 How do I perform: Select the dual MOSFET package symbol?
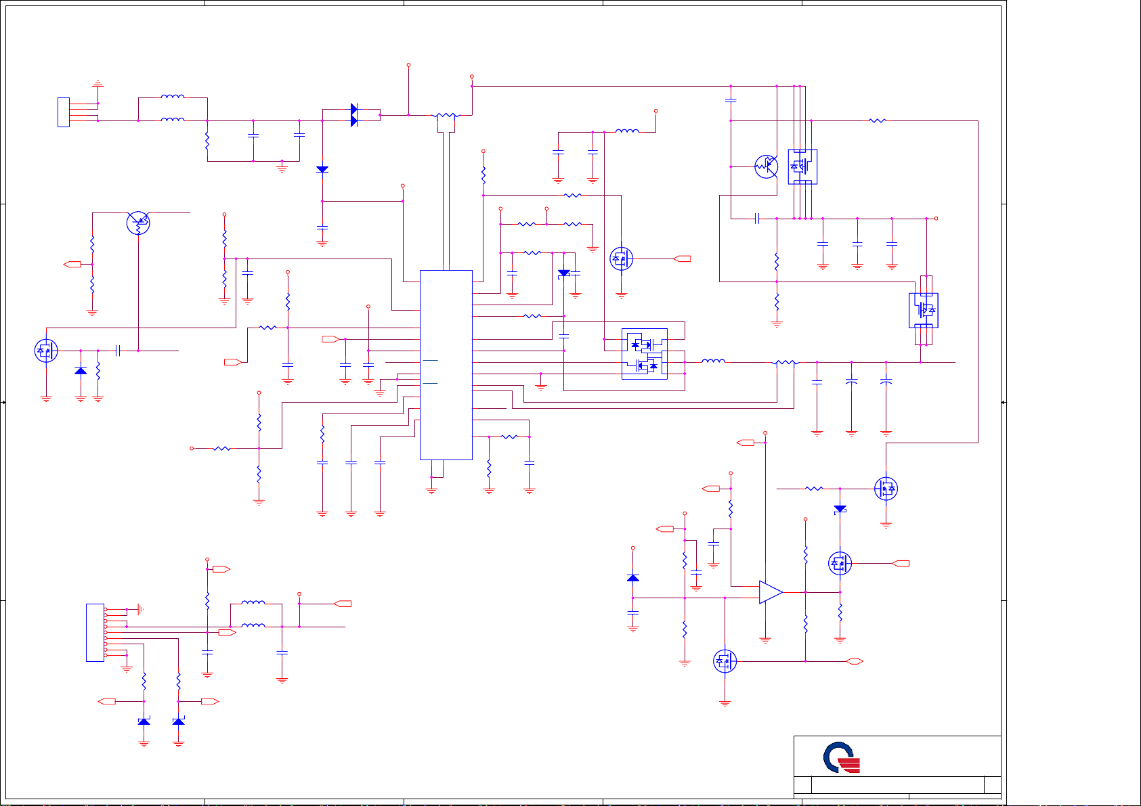(x=645, y=355)
